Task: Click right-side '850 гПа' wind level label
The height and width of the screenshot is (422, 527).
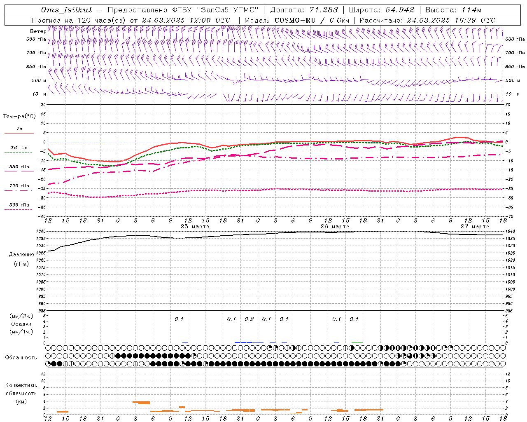Action: [515, 66]
